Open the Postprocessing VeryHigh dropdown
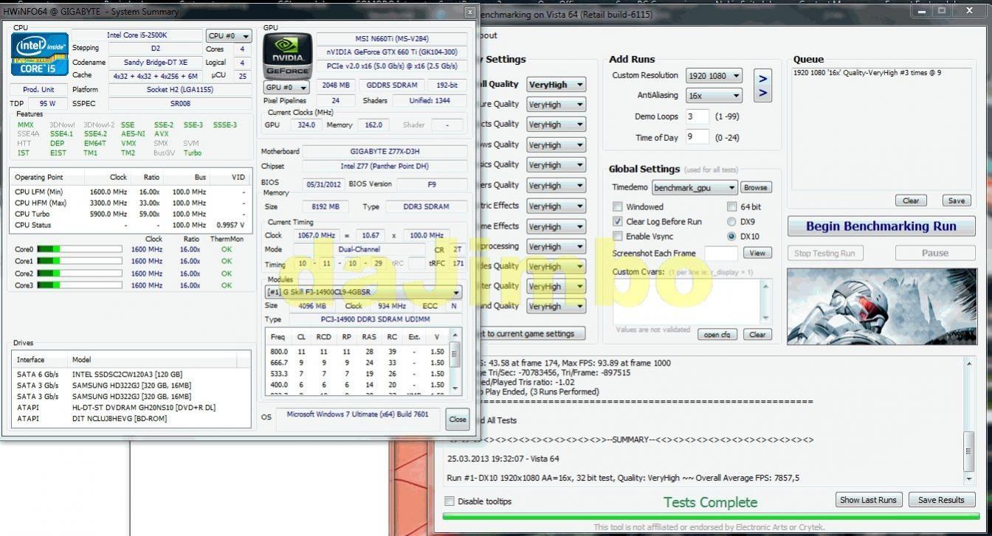The width and height of the screenshot is (992, 536). point(556,246)
